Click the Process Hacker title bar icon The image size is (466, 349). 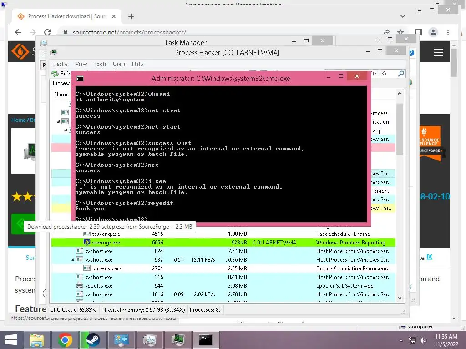pos(54,53)
